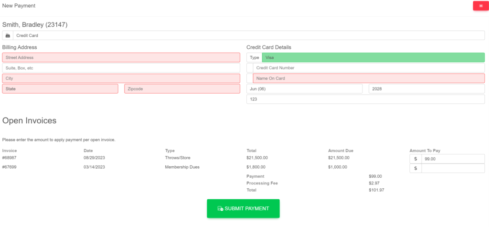Select the City input field
Image resolution: width=489 pixels, height=227 pixels.
coord(121,78)
